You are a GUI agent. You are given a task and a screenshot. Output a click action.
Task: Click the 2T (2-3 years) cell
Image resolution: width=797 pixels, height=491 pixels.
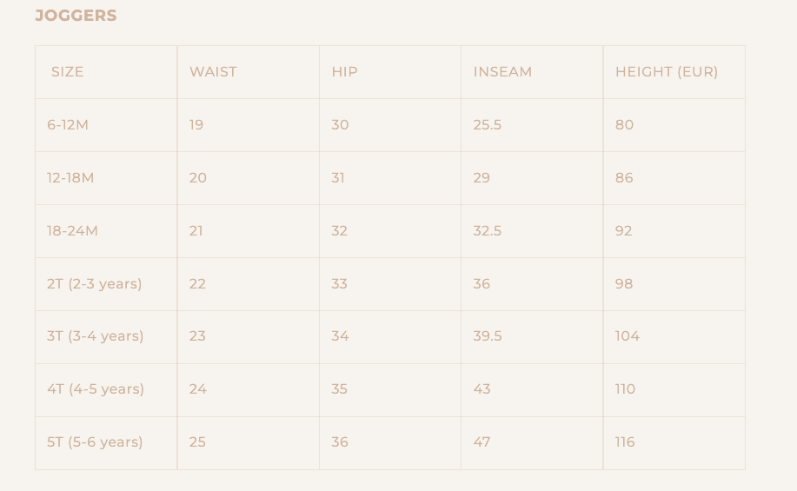click(x=94, y=284)
